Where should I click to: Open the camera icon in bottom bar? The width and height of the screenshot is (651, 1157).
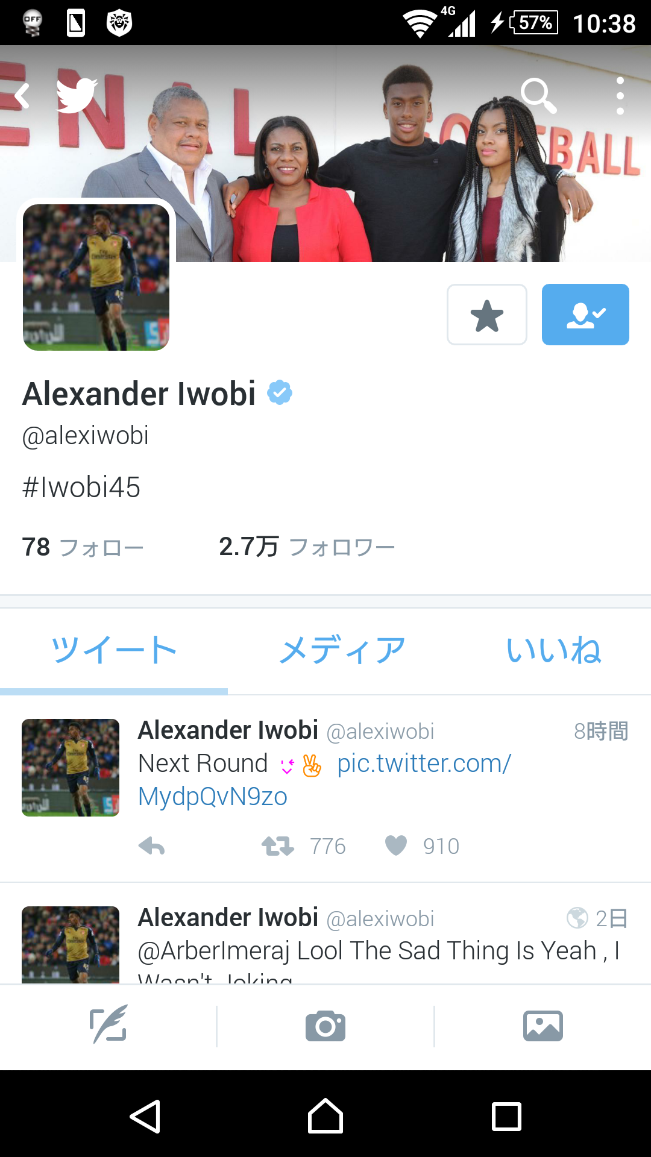pos(325,1026)
